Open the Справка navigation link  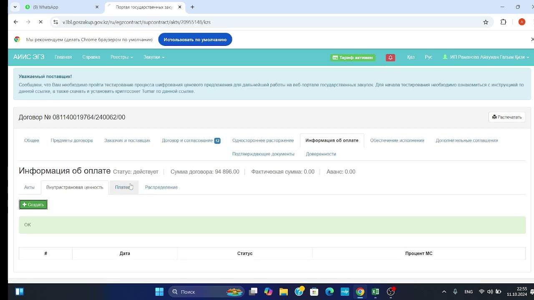click(91, 57)
